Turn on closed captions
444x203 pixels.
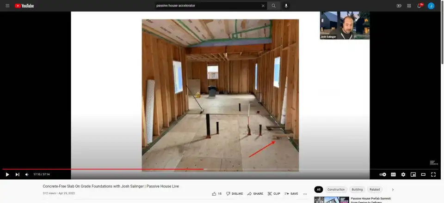click(393, 174)
